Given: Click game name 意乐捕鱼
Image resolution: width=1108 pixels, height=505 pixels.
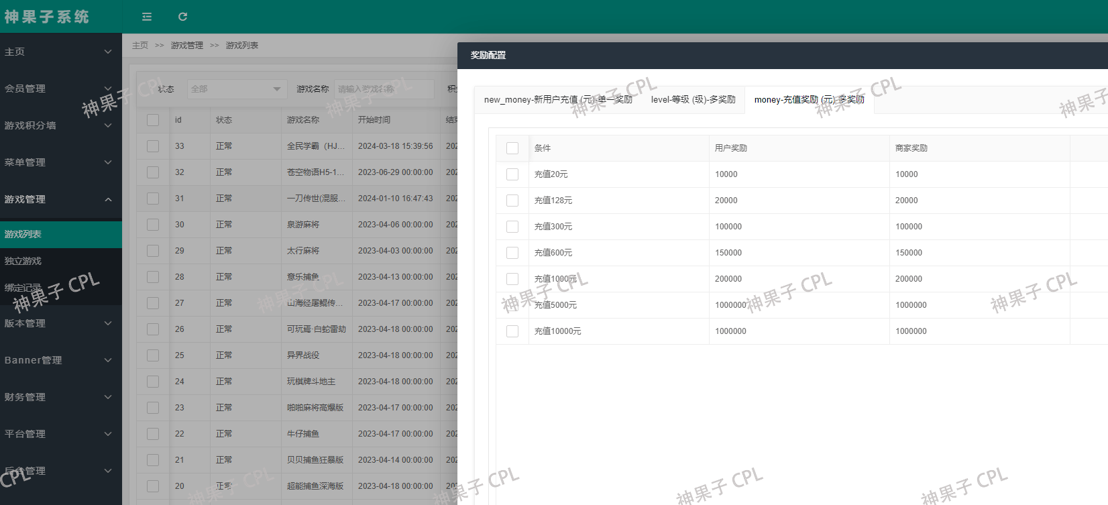Looking at the screenshot, I should coord(303,277).
